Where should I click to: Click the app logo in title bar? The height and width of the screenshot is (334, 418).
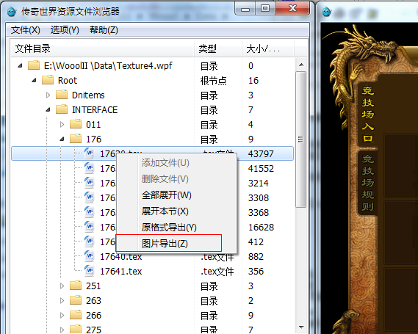12,12
